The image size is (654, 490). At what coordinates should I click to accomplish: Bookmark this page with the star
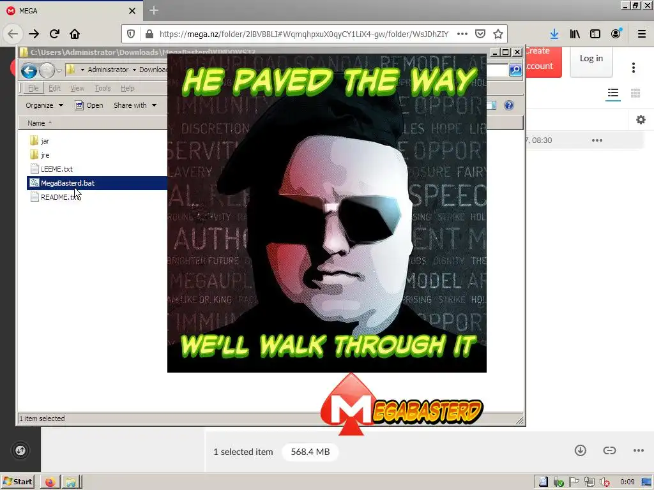click(x=498, y=34)
